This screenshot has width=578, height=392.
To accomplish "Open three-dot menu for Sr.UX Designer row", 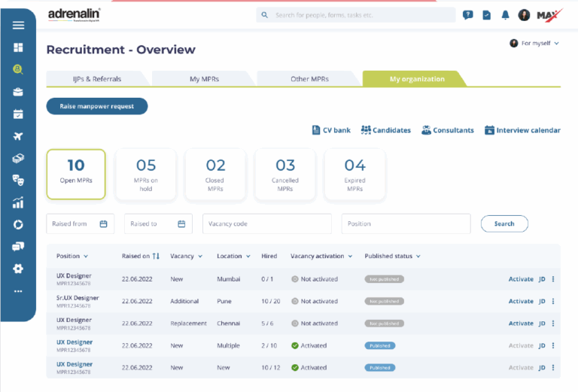I will pos(553,301).
